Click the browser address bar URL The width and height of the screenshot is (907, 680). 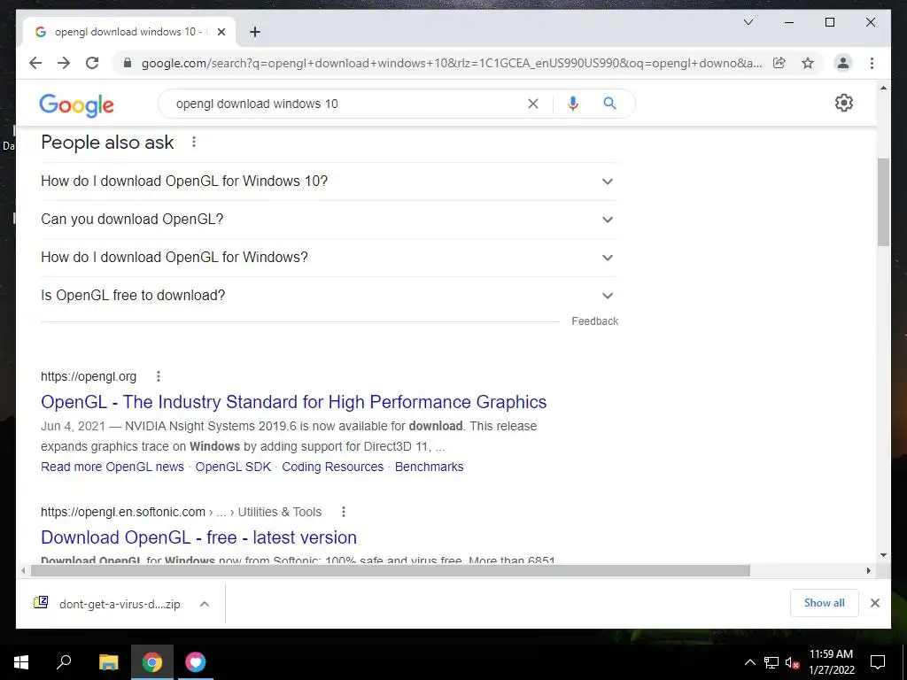click(451, 63)
